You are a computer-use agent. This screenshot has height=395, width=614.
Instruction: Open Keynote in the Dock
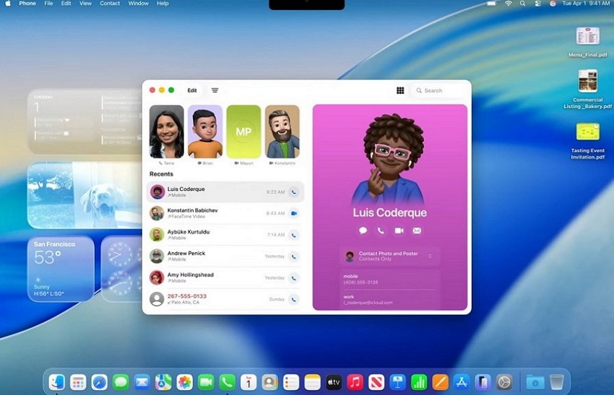[398, 382]
